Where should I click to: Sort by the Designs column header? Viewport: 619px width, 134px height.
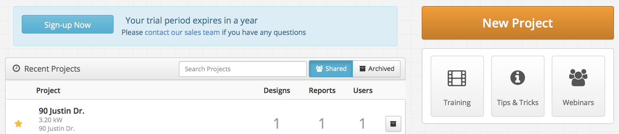pos(277,91)
